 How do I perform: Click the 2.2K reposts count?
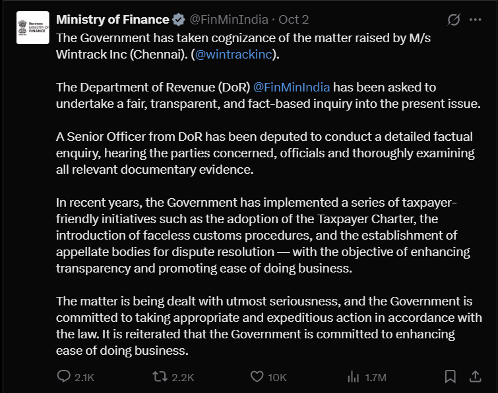pos(183,377)
